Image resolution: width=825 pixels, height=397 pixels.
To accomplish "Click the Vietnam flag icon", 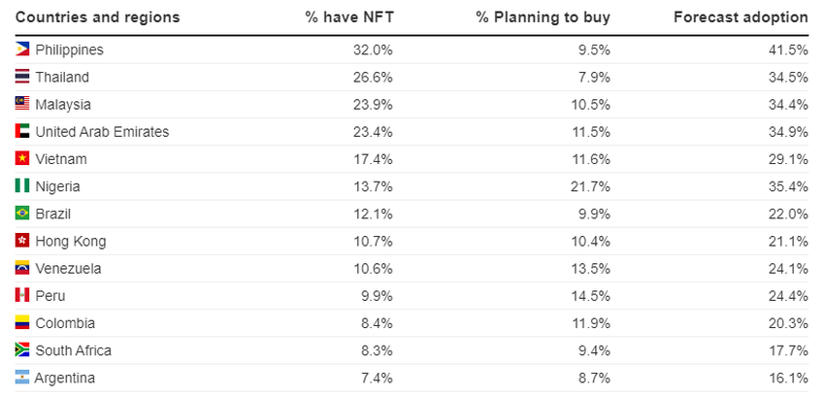I will [22, 158].
